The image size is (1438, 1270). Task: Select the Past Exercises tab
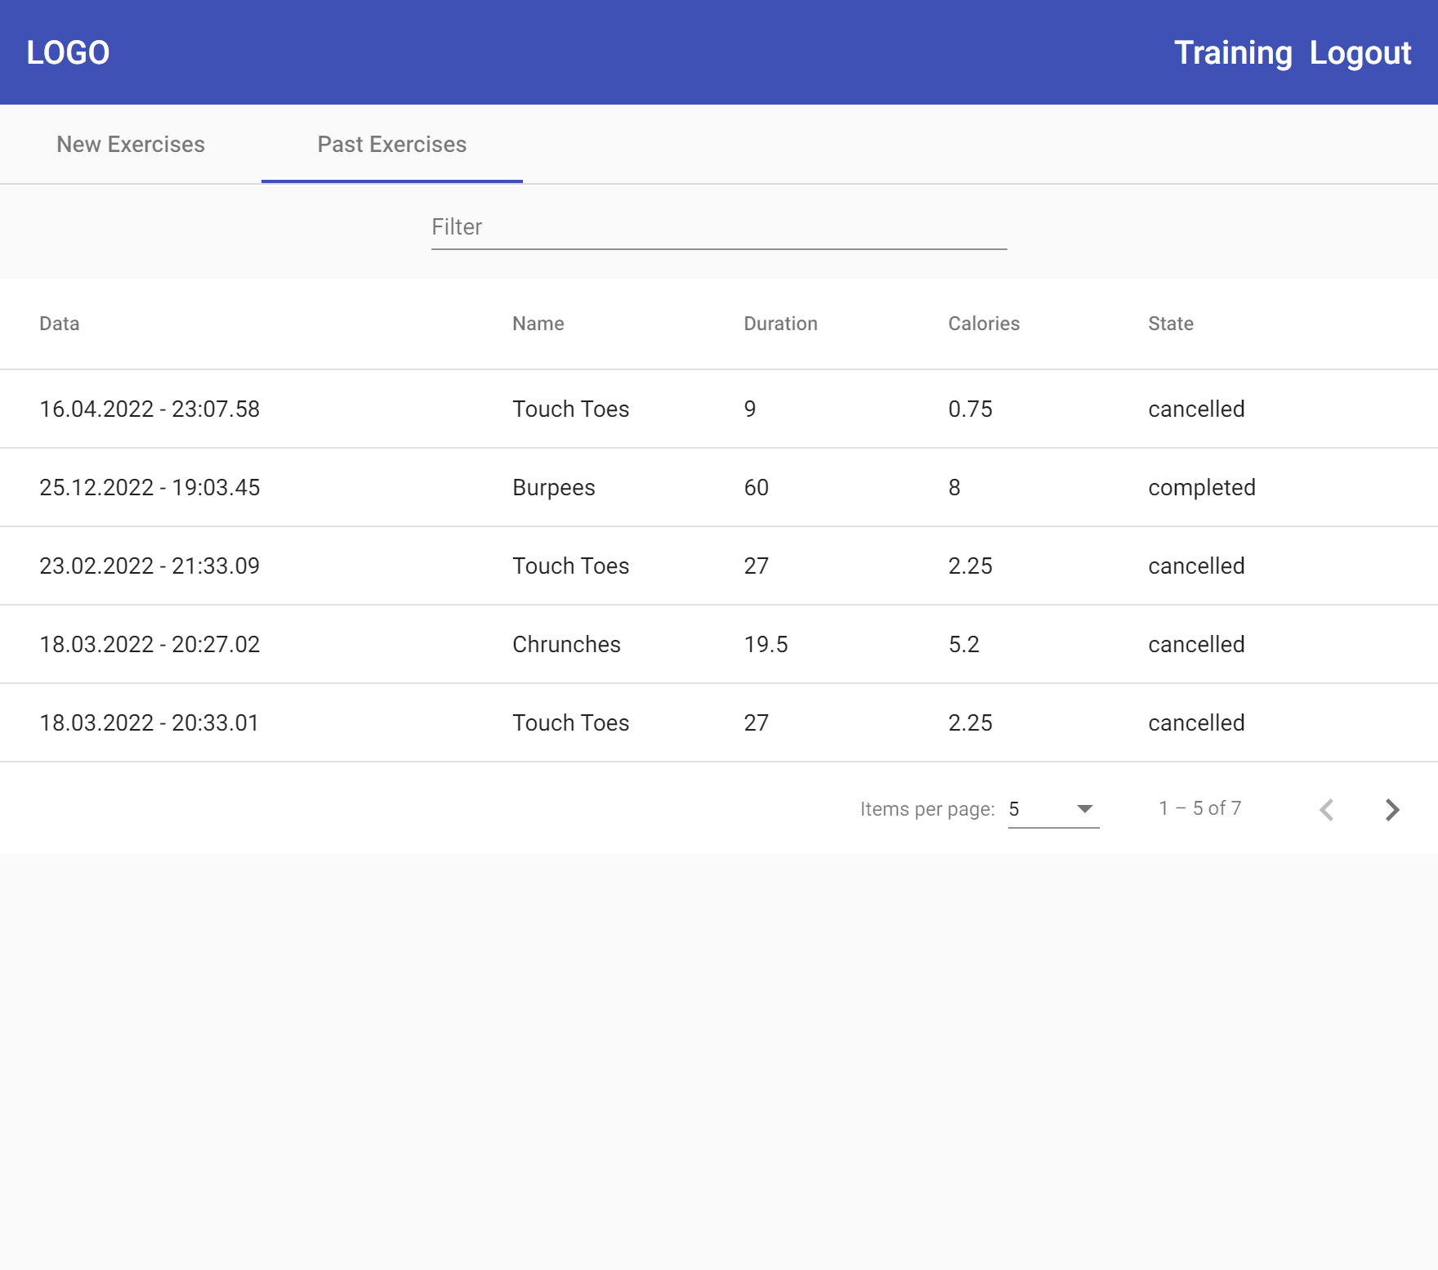pos(392,144)
